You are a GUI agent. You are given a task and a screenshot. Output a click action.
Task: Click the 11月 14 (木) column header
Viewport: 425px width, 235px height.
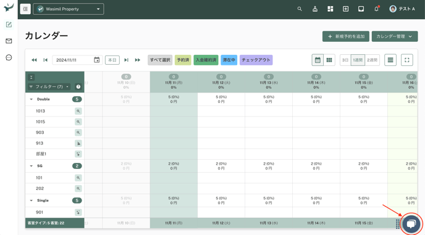coord(316,82)
